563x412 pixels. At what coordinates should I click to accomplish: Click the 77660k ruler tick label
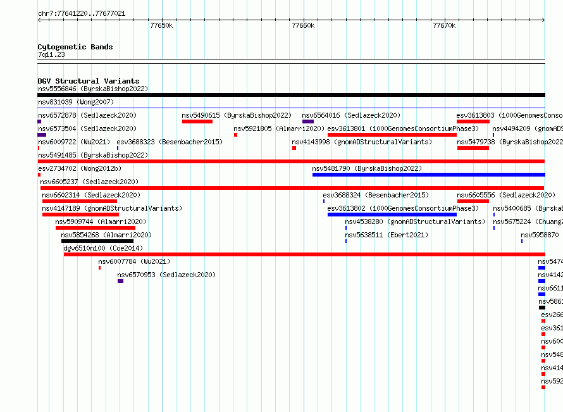click(x=303, y=25)
